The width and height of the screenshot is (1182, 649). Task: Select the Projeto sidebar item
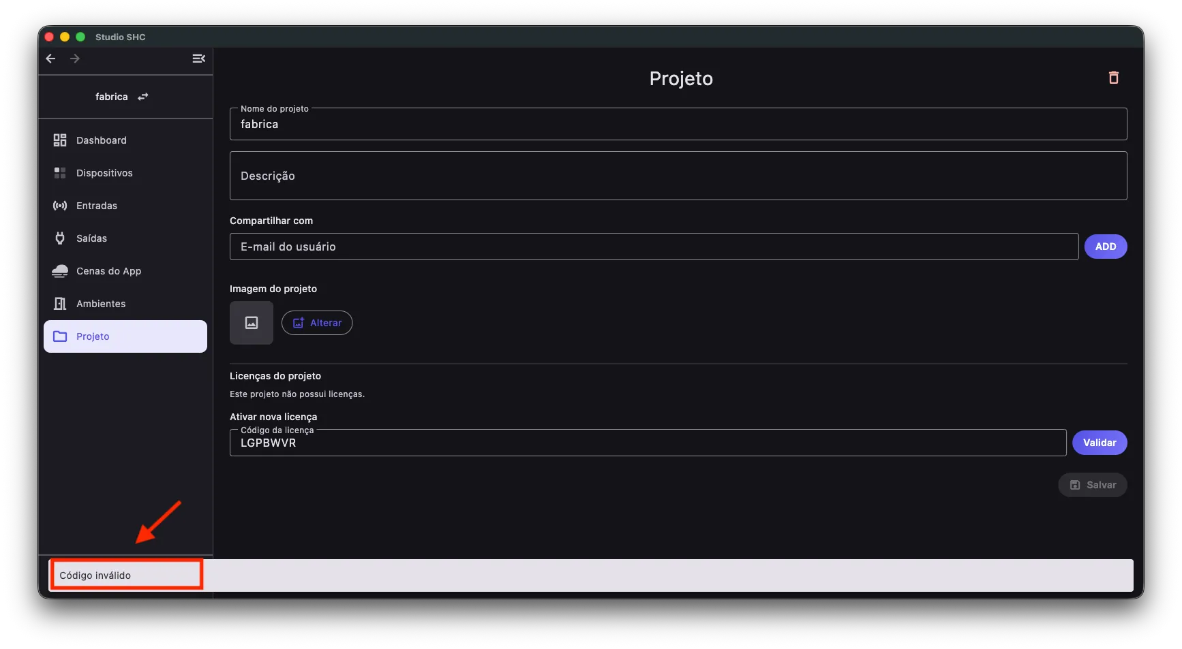point(125,336)
